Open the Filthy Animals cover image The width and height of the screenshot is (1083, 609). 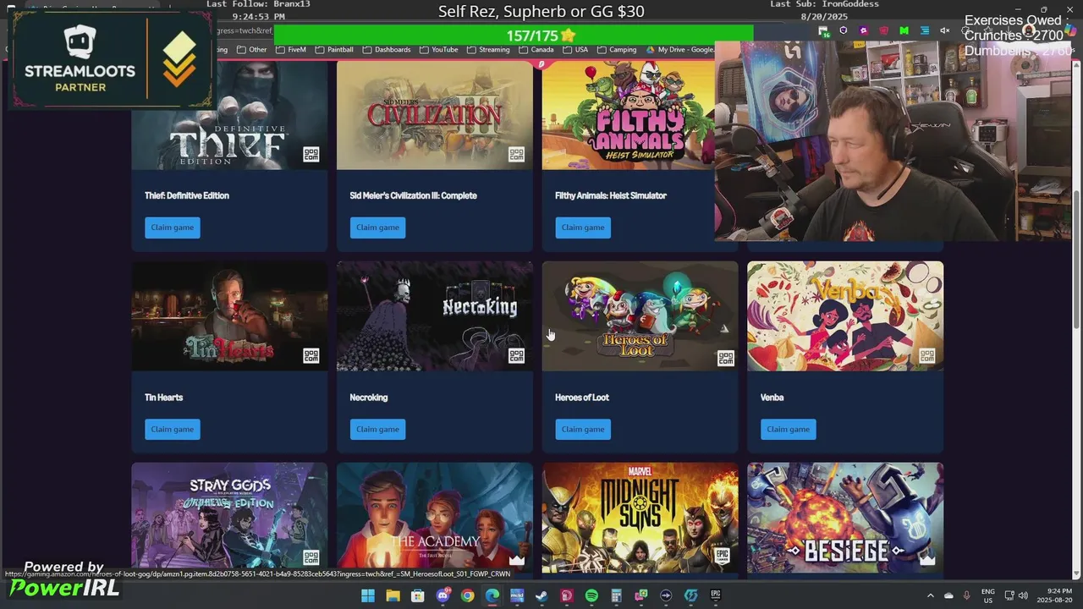(x=628, y=115)
